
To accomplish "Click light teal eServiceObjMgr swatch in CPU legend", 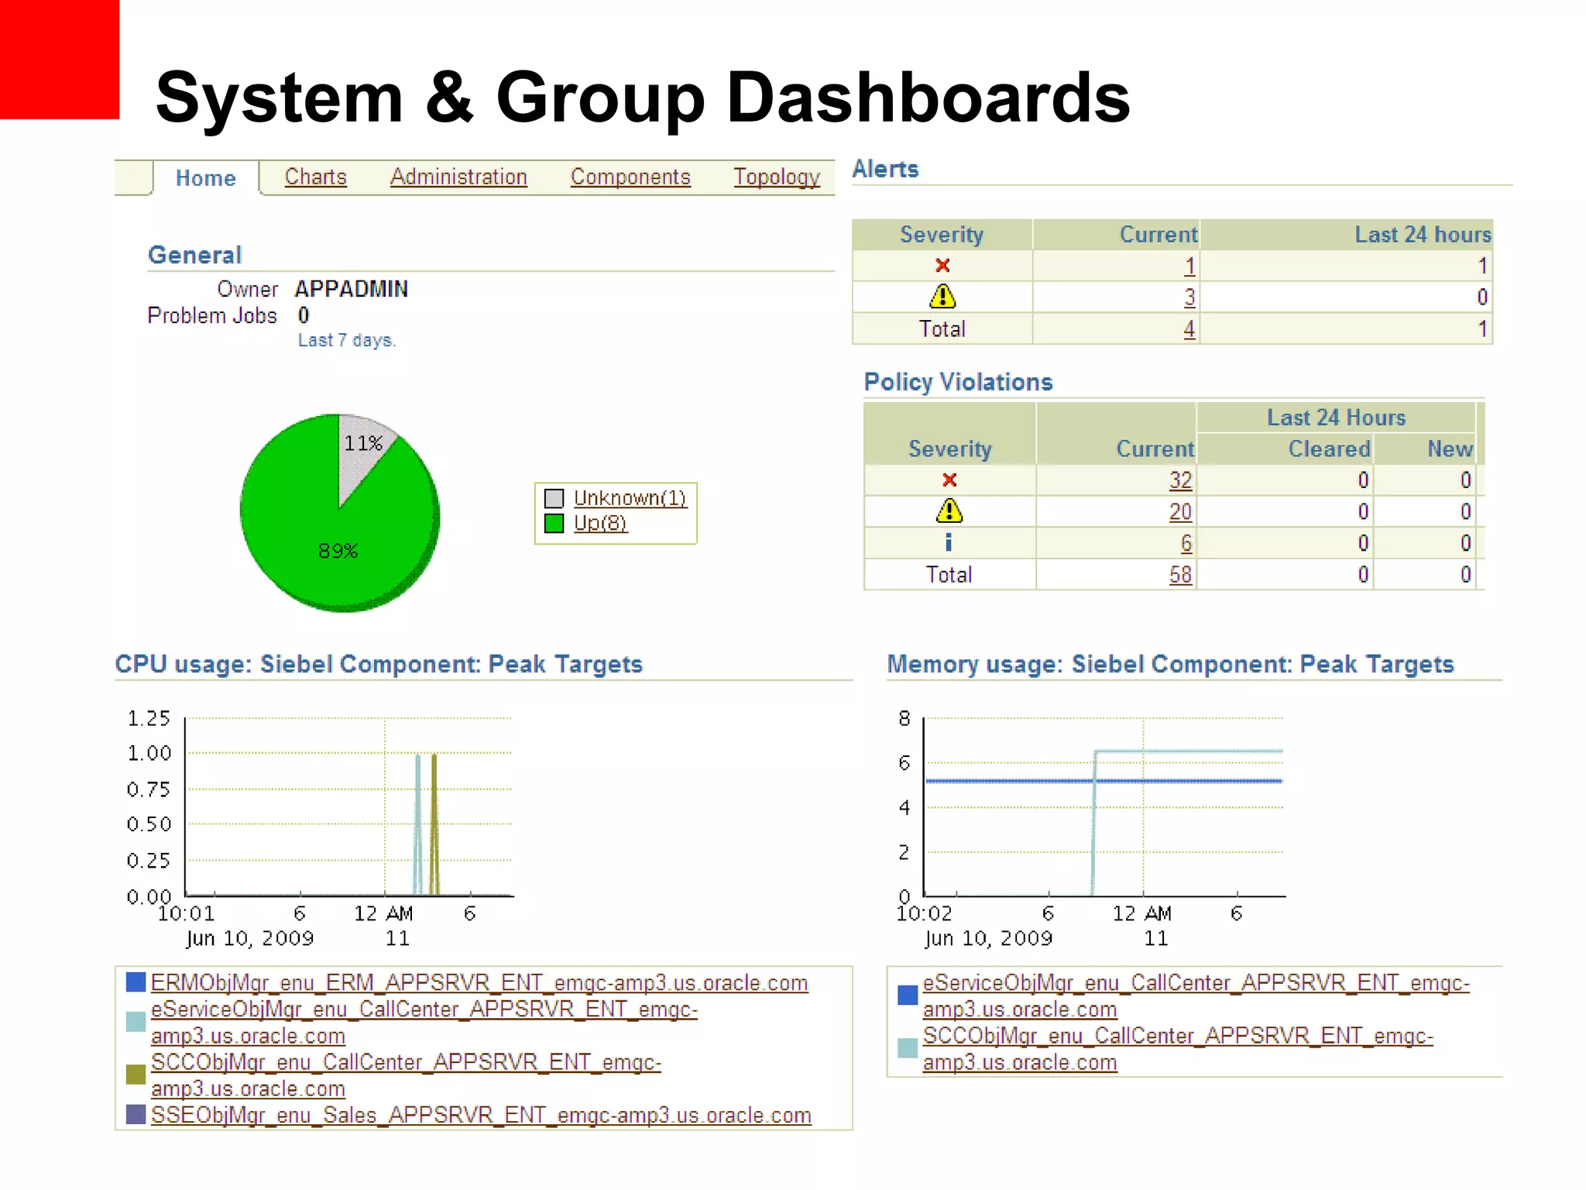I will (x=136, y=1022).
